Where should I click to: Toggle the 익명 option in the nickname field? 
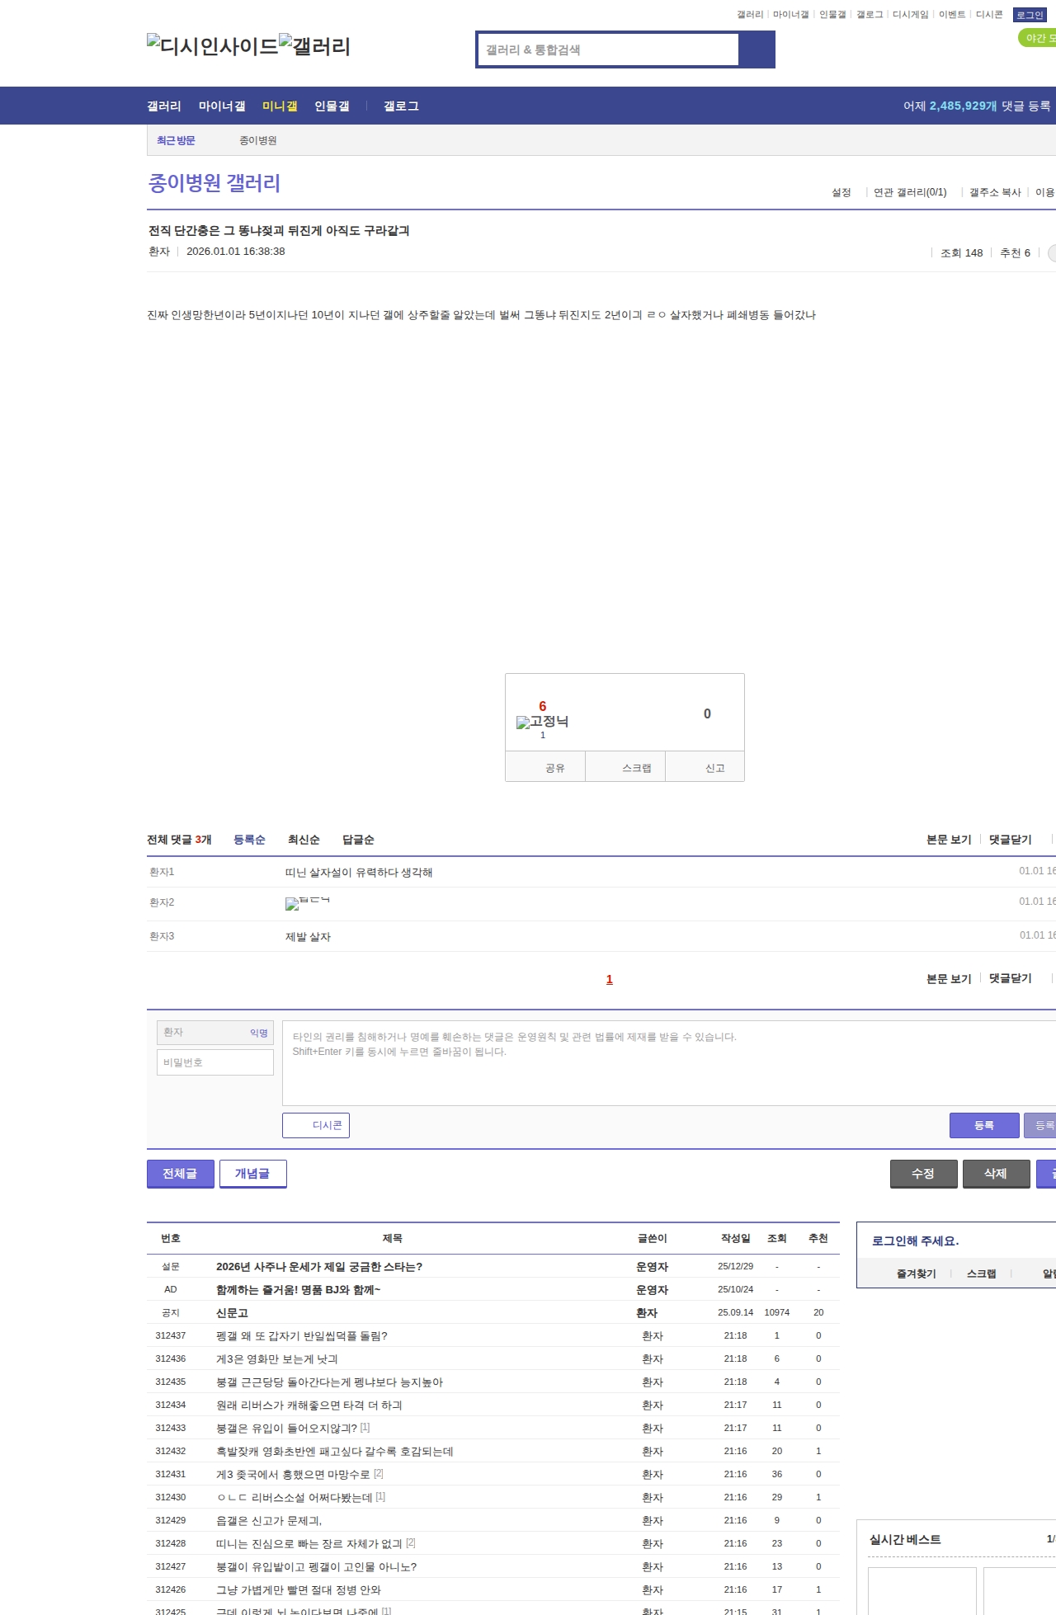[259, 1033]
